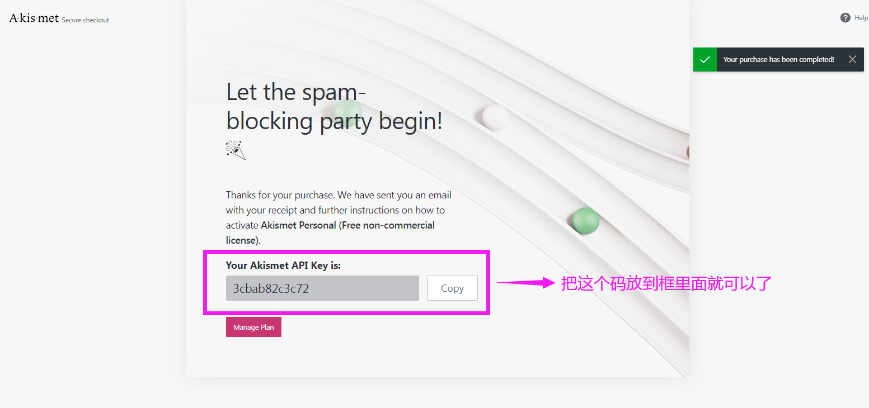Click the green checkmark notification icon
The height and width of the screenshot is (408, 869).
[705, 59]
